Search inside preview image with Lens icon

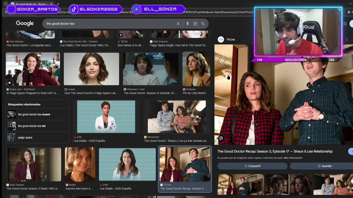[x=221, y=138]
